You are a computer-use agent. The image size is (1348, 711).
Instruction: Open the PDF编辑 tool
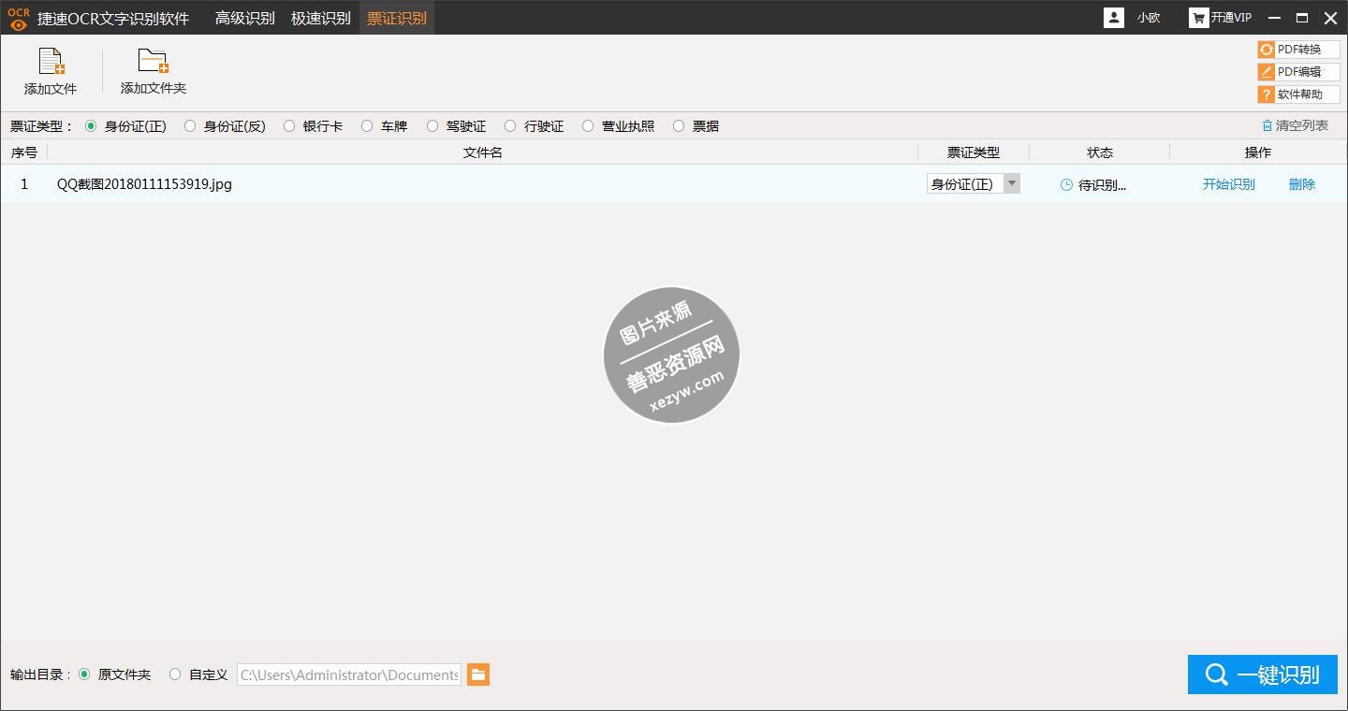tap(1297, 72)
